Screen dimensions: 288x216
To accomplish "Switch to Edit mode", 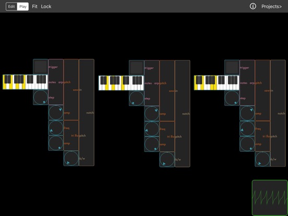I will 11,7.
